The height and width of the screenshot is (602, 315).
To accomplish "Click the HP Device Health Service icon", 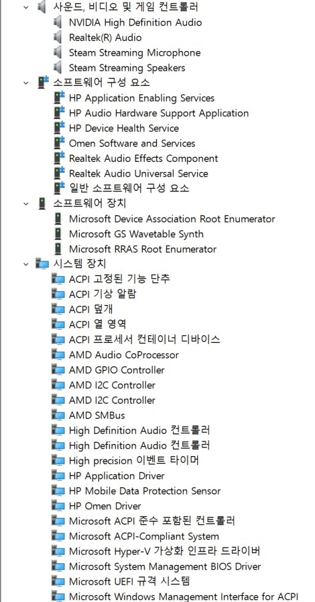I will click(x=59, y=128).
